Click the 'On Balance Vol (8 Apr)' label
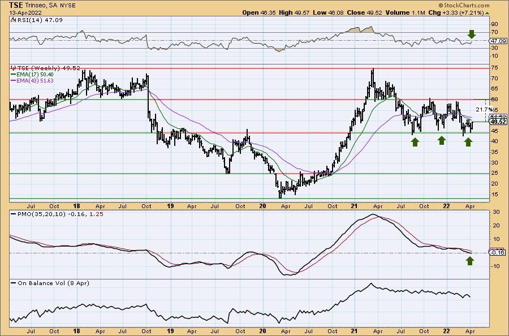The height and width of the screenshot is (336, 509). [54, 283]
